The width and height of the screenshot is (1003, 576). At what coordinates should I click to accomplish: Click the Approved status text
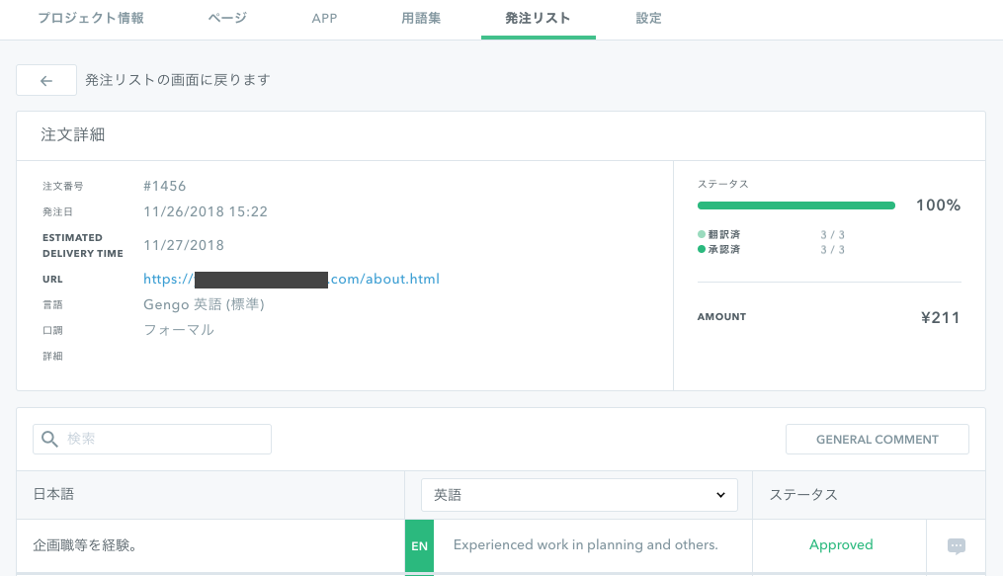pos(841,544)
